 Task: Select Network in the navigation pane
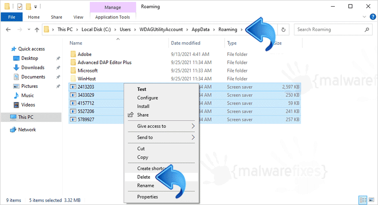[x=27, y=130]
